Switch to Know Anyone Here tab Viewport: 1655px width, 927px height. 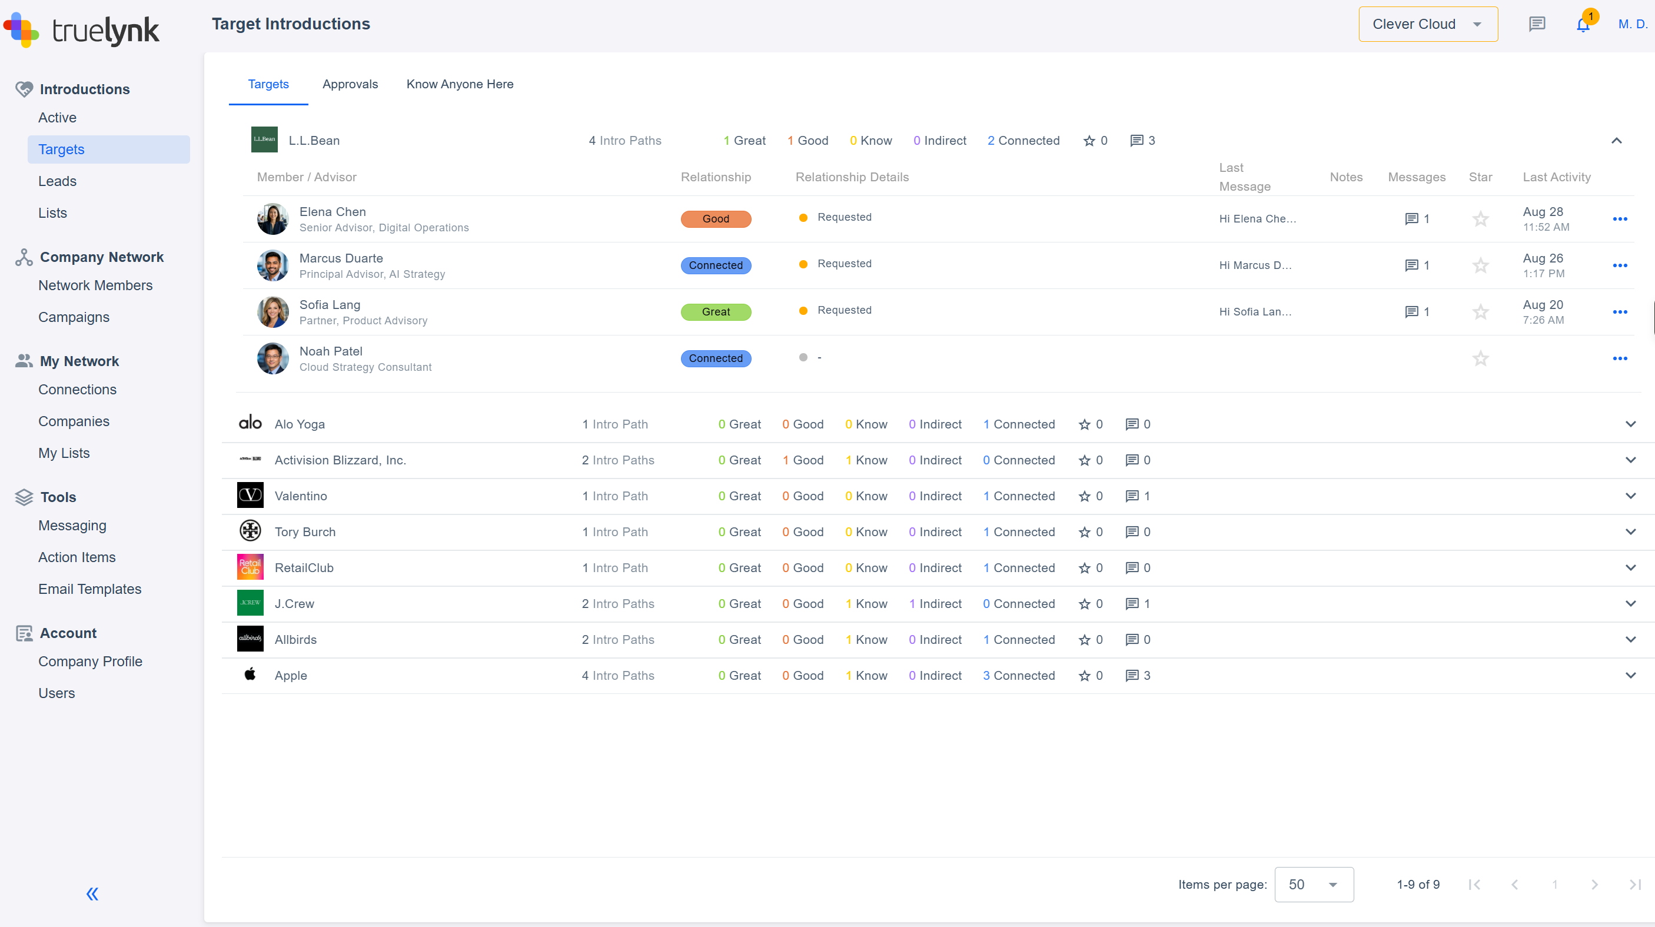[x=460, y=84]
